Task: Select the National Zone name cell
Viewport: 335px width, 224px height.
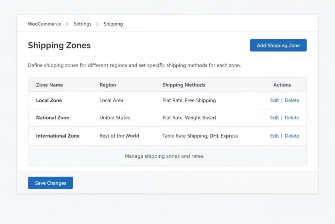Action: coord(53,117)
